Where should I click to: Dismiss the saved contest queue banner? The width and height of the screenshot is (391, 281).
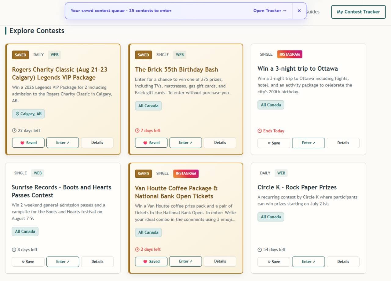click(299, 11)
